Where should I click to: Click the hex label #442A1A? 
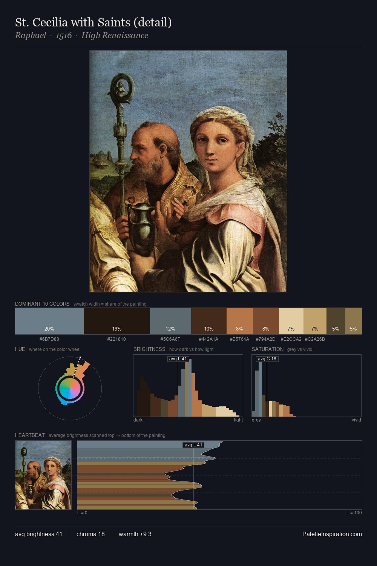(209, 339)
